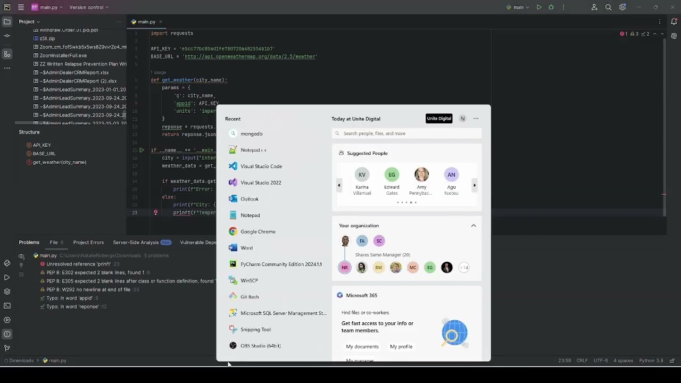
Task: Collapse the Your organization section
Action: coord(474,226)
